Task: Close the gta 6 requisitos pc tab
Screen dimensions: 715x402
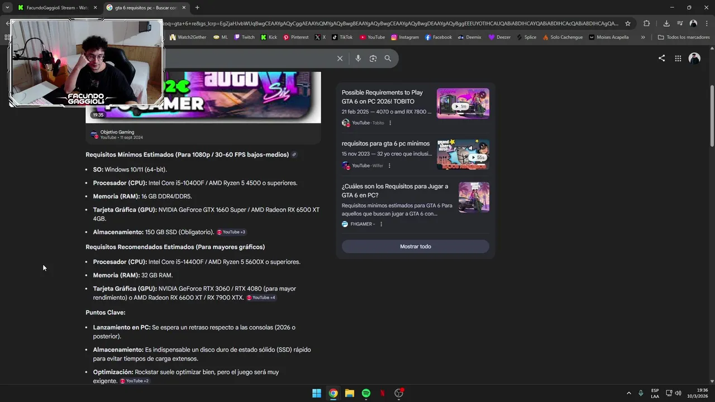Action: (x=184, y=8)
